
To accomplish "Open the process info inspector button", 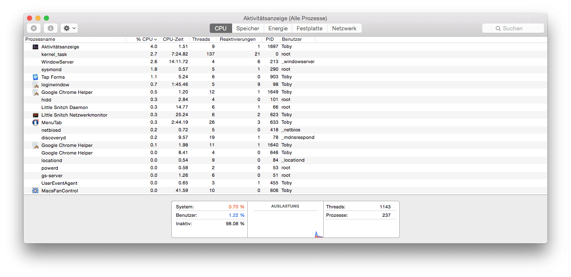I will [x=51, y=28].
